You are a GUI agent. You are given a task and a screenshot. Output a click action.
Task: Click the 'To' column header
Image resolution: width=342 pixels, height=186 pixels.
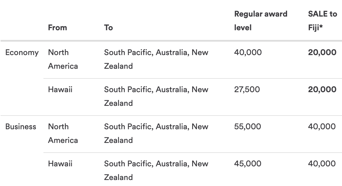pyautogui.click(x=108, y=28)
